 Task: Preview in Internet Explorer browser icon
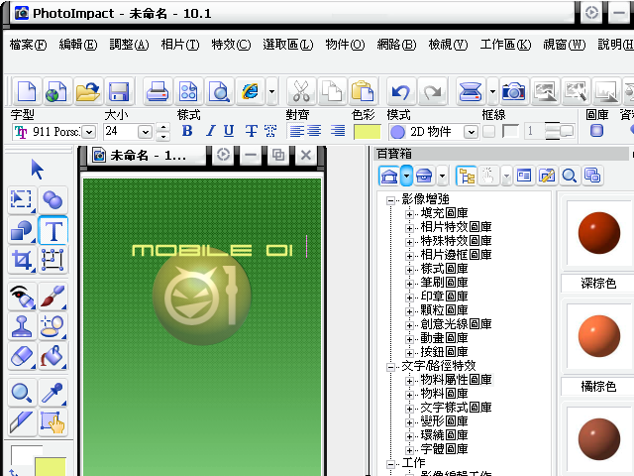(250, 91)
